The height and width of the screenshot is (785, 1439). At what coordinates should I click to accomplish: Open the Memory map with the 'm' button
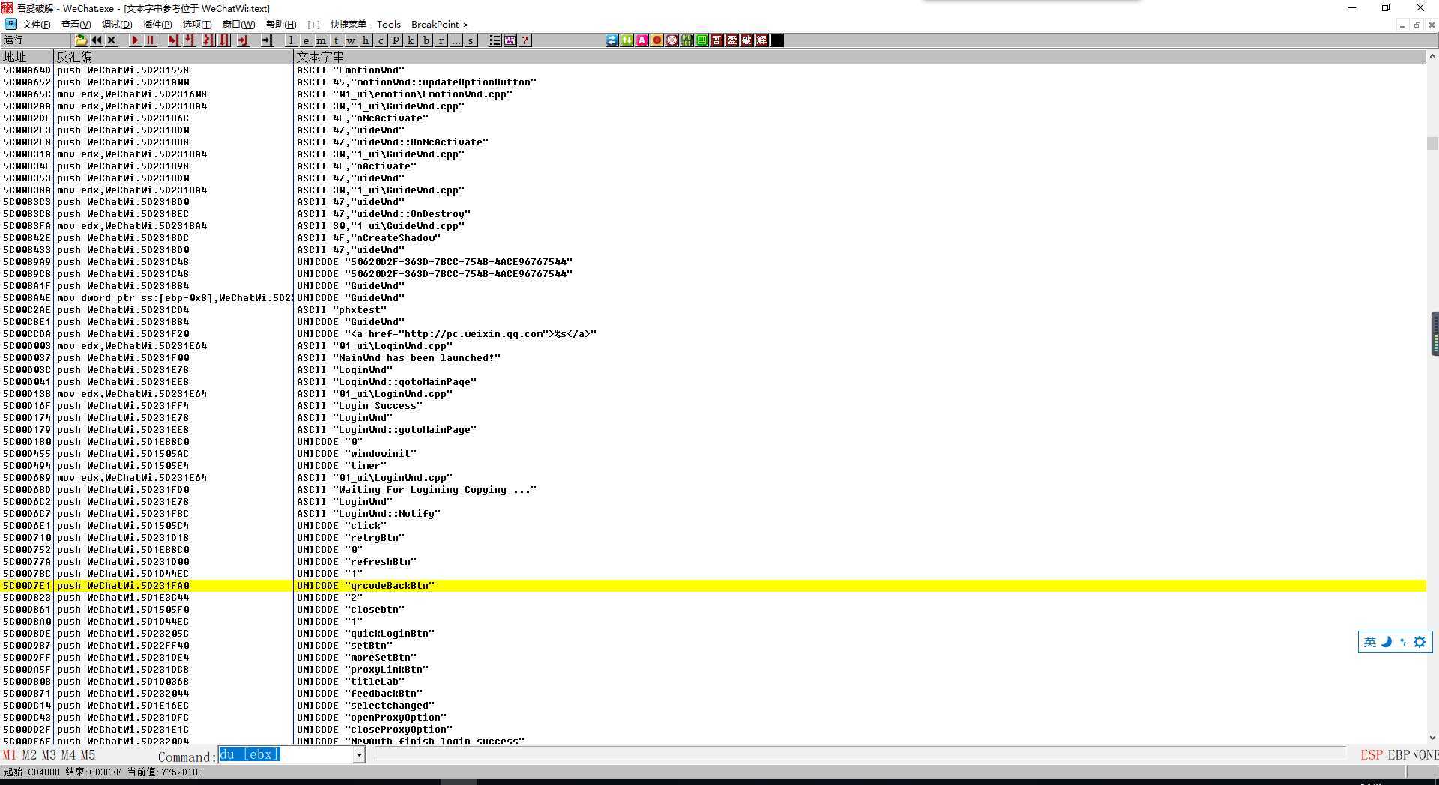point(321,40)
